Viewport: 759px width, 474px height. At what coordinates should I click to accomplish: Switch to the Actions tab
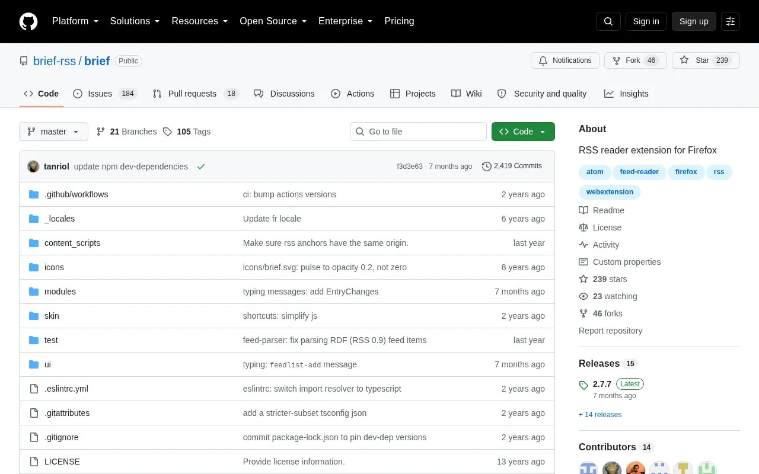click(352, 94)
